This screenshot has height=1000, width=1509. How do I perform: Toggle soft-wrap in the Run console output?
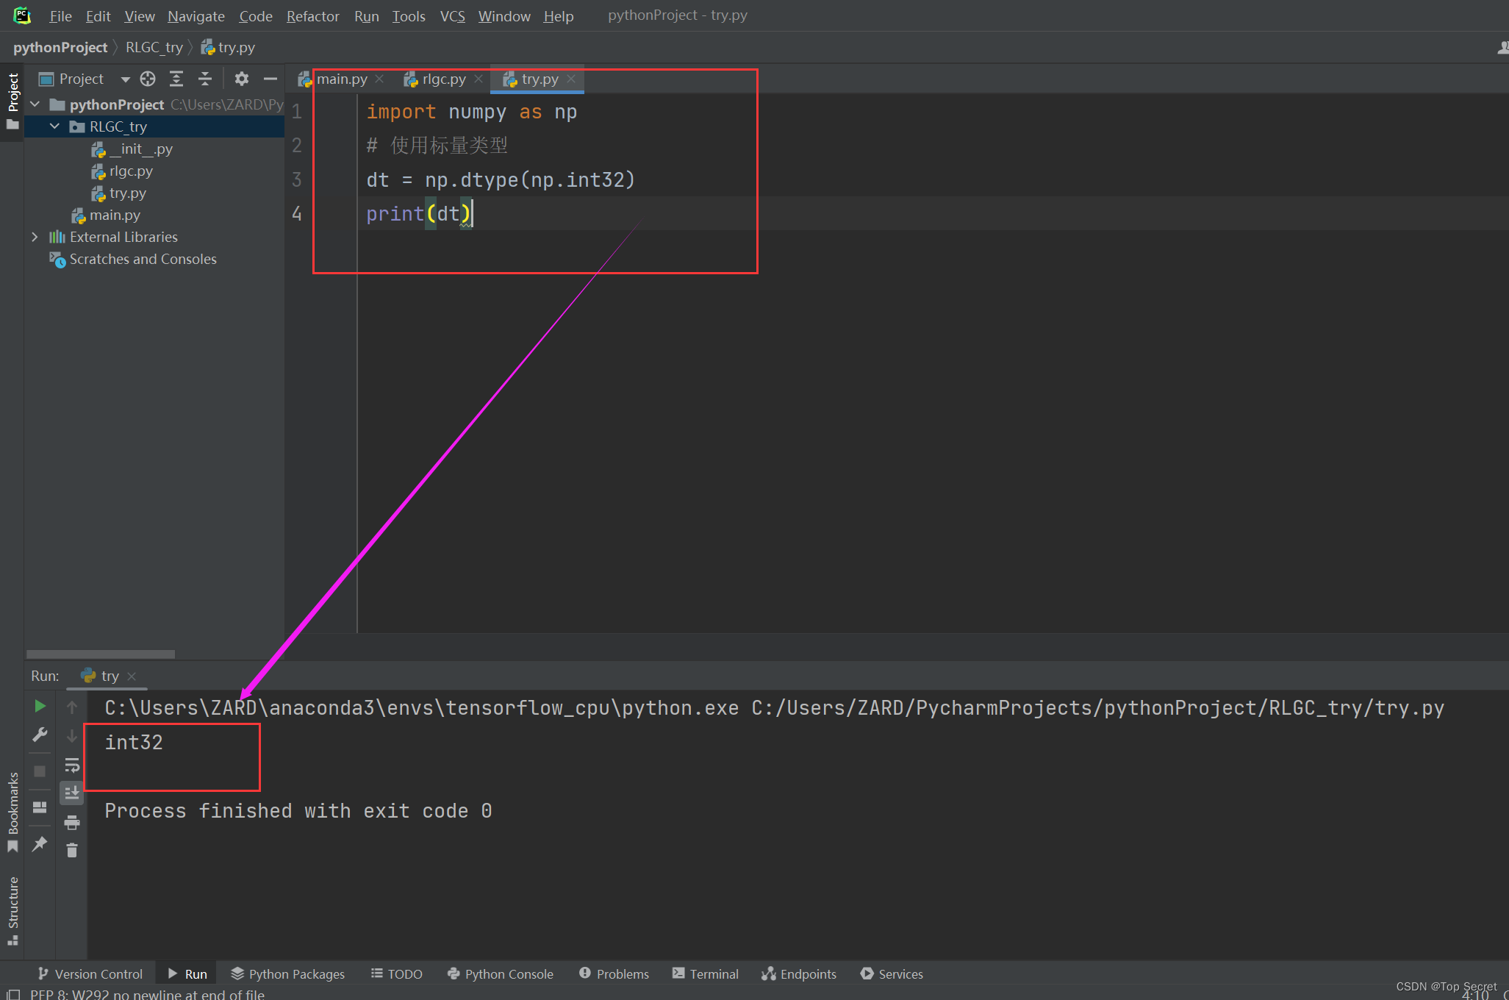click(x=71, y=765)
